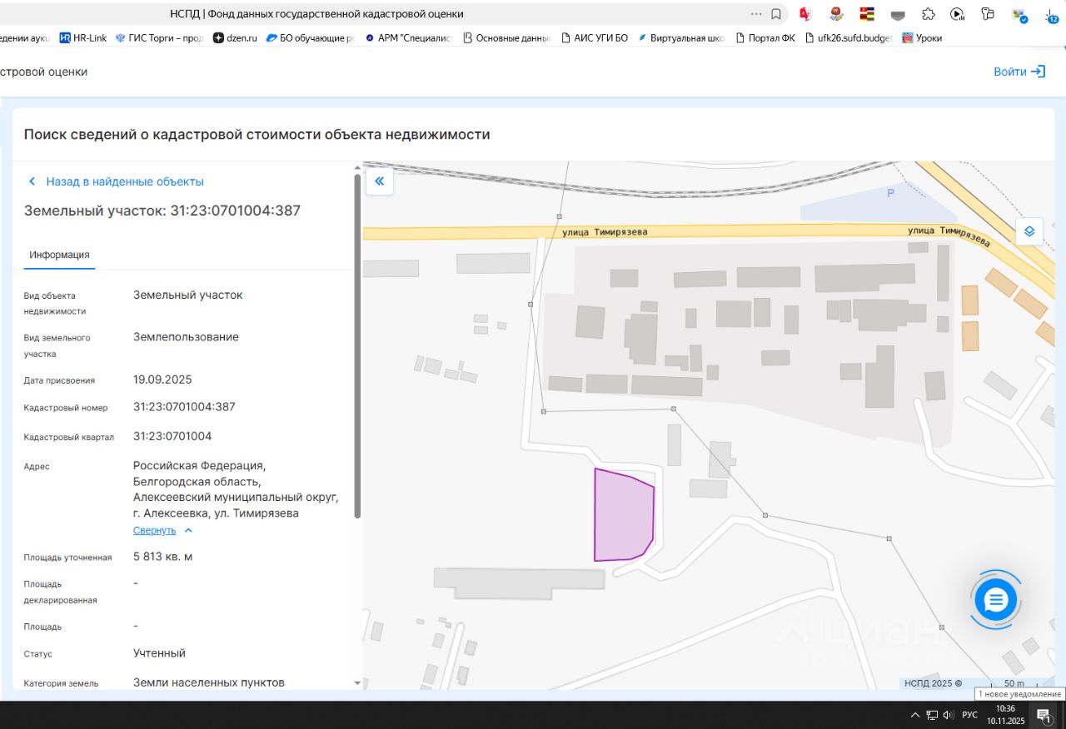Open the striped flag extension icon
The height and width of the screenshot is (729, 1066).
pos(867,14)
